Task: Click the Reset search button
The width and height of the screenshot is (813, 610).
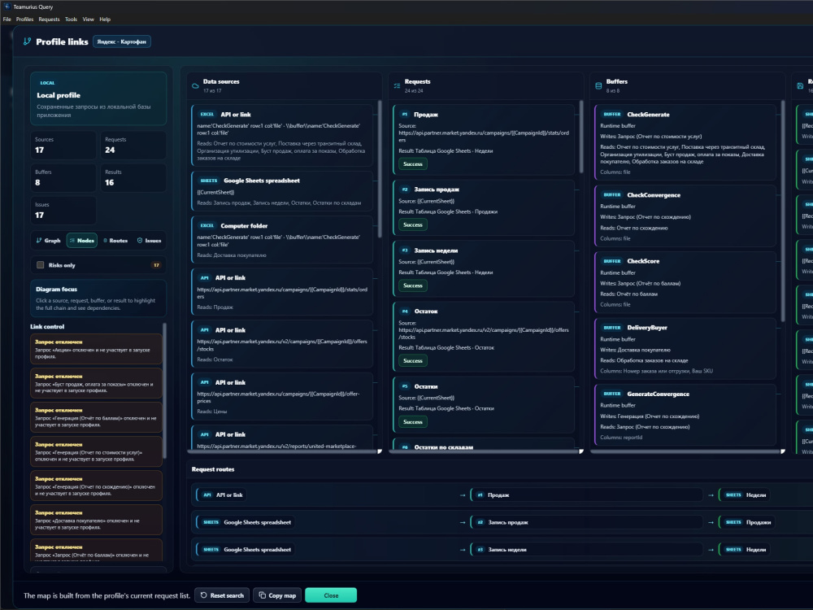Action: pos(222,595)
